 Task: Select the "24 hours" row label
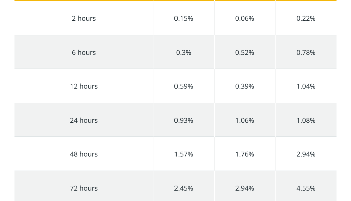[84, 120]
